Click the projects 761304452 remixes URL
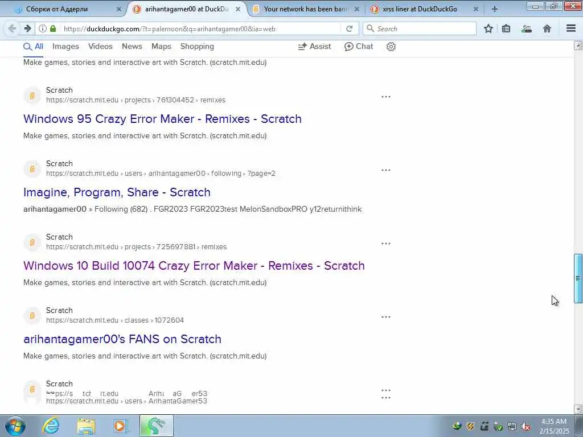The height and width of the screenshot is (437, 583). [x=136, y=100]
